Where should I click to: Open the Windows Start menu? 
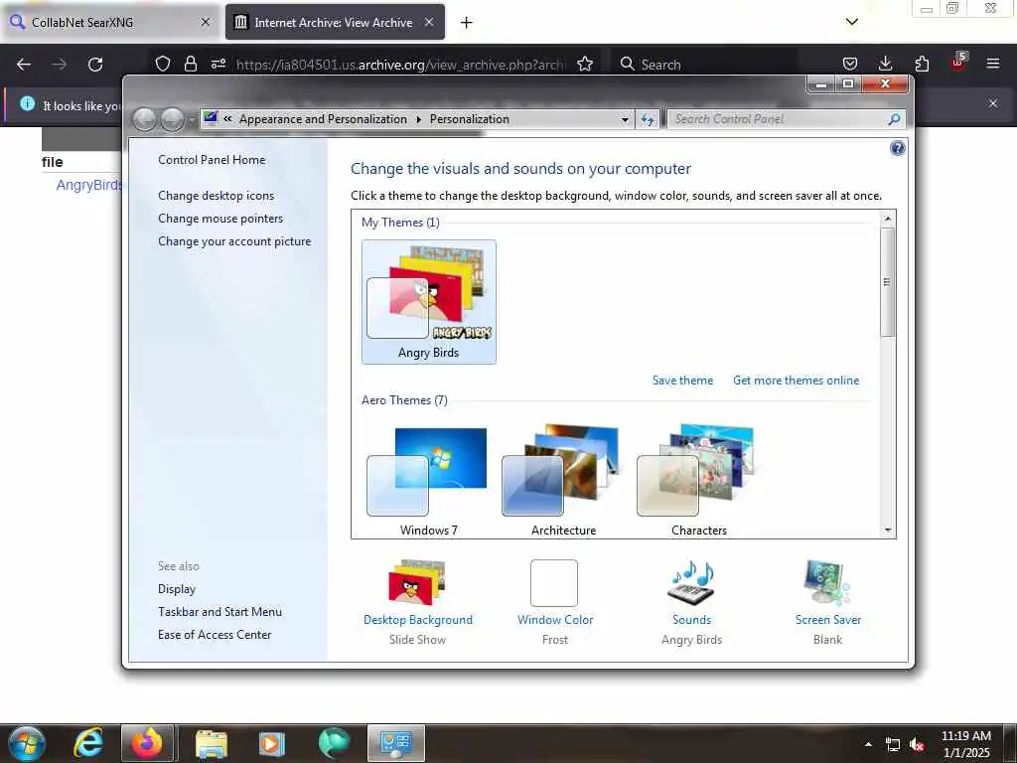pos(27,743)
